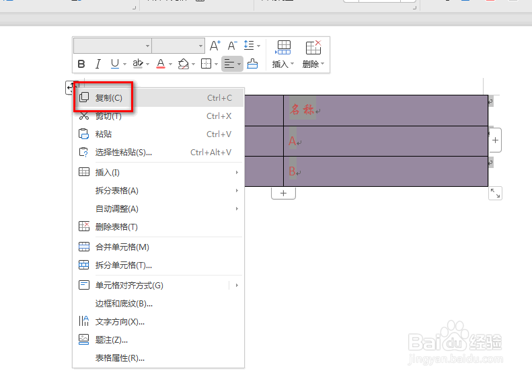Open borders dropdown arrow

click(x=216, y=64)
